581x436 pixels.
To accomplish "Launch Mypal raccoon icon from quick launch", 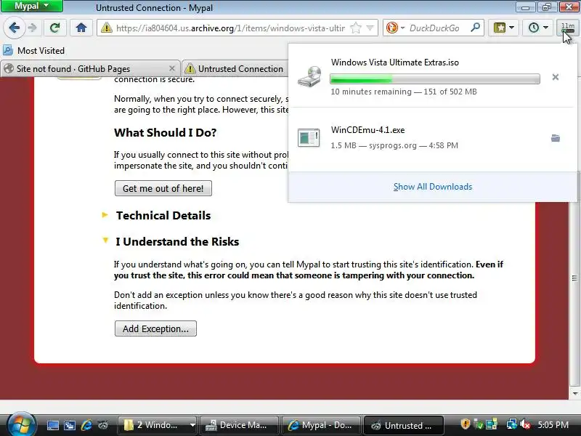I will pos(103,425).
